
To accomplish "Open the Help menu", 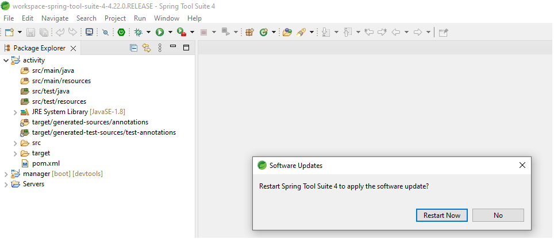I will point(194,18).
